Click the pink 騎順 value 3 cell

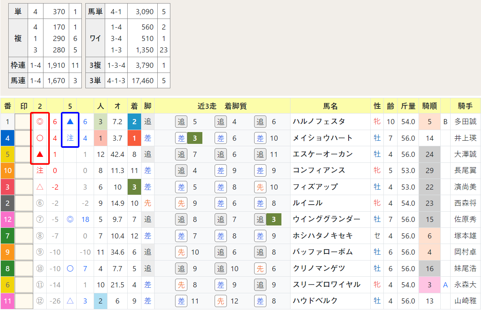point(430,285)
